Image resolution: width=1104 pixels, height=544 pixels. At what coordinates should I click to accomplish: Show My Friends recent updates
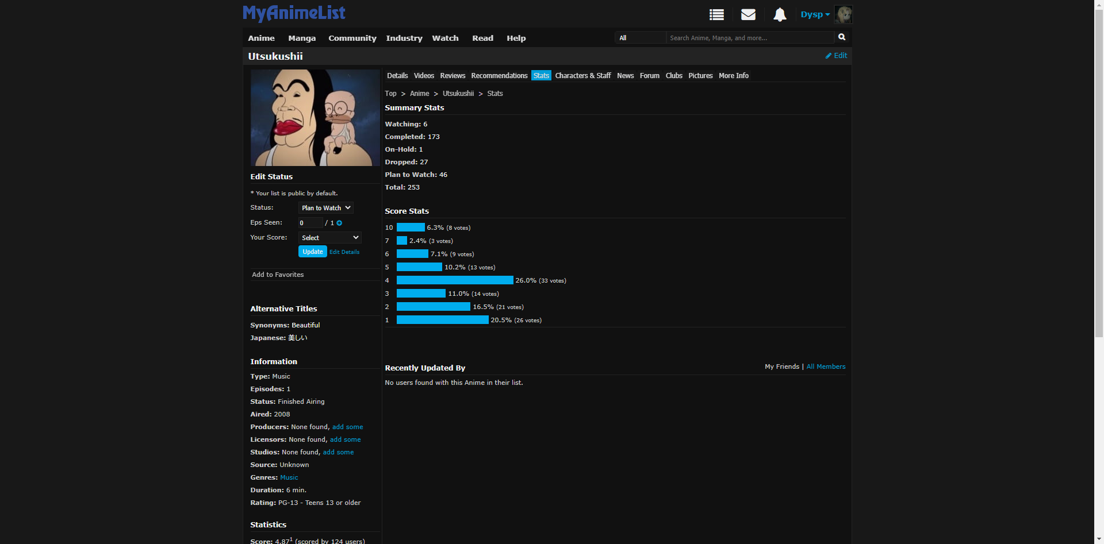781,366
